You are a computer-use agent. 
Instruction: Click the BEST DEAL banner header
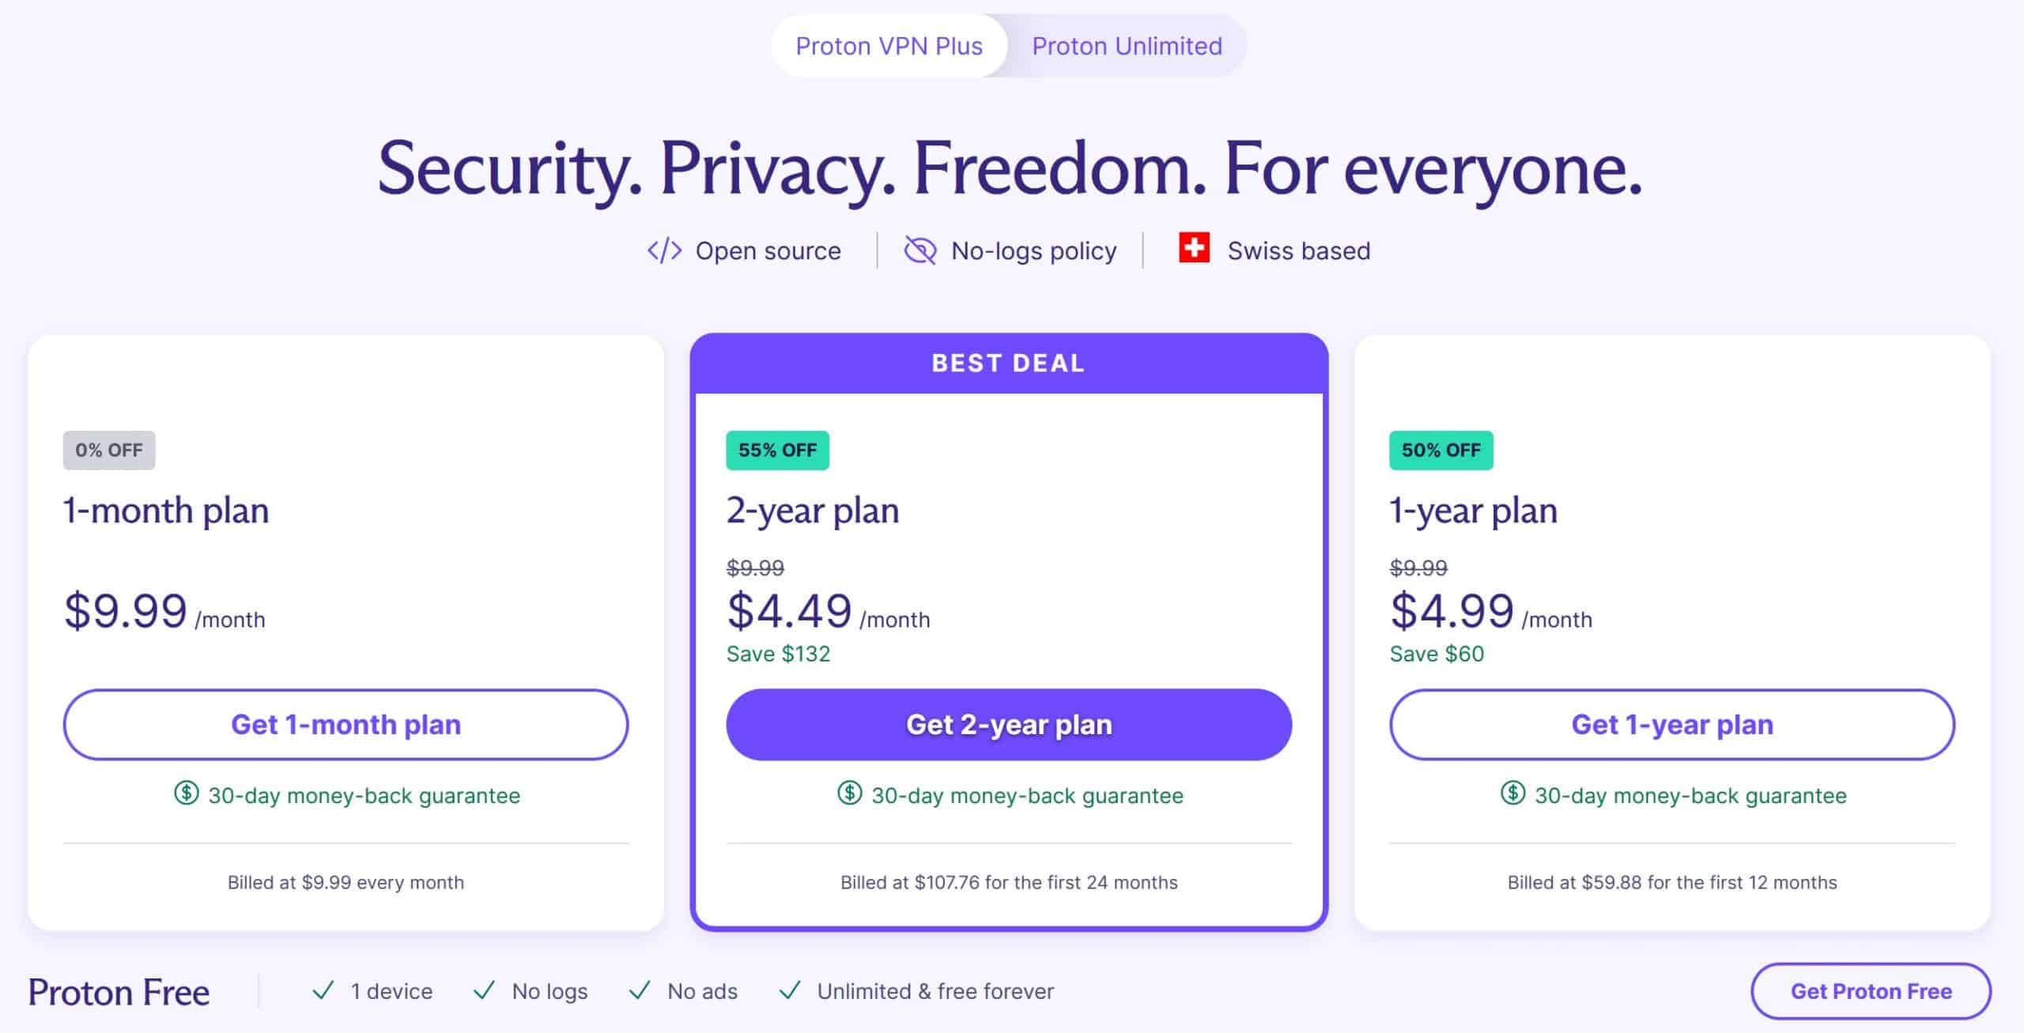[x=1009, y=364]
